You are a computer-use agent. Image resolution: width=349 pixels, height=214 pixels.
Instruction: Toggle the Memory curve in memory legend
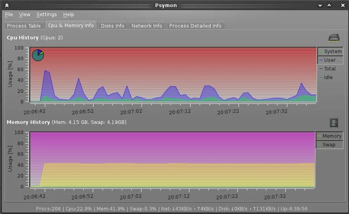[330, 136]
